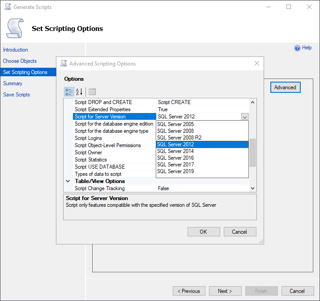The width and height of the screenshot is (320, 301).
Task: Select SQL Server 2017 option
Action: tap(202, 165)
